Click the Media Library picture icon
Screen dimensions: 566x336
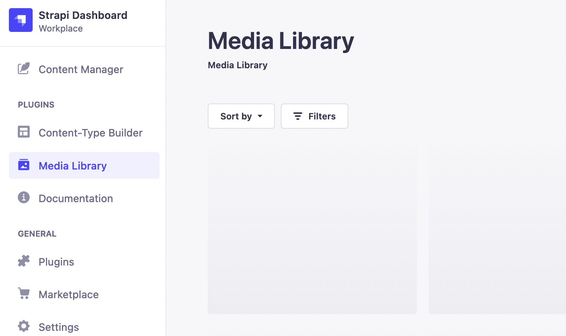[24, 165]
